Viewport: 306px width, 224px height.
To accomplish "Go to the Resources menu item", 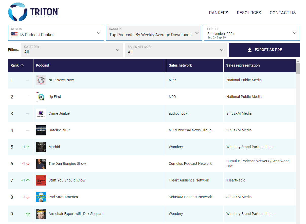I will [249, 13].
